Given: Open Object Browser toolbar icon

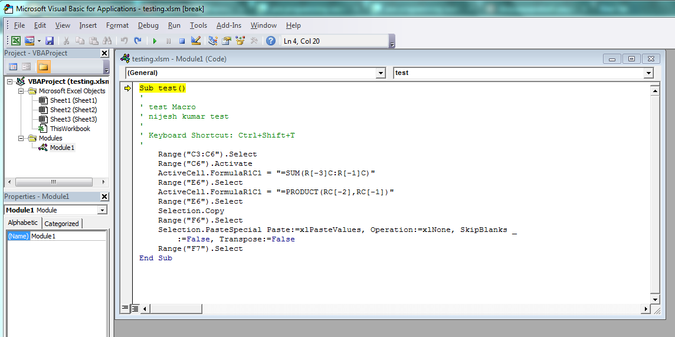Looking at the screenshot, I should 240,41.
